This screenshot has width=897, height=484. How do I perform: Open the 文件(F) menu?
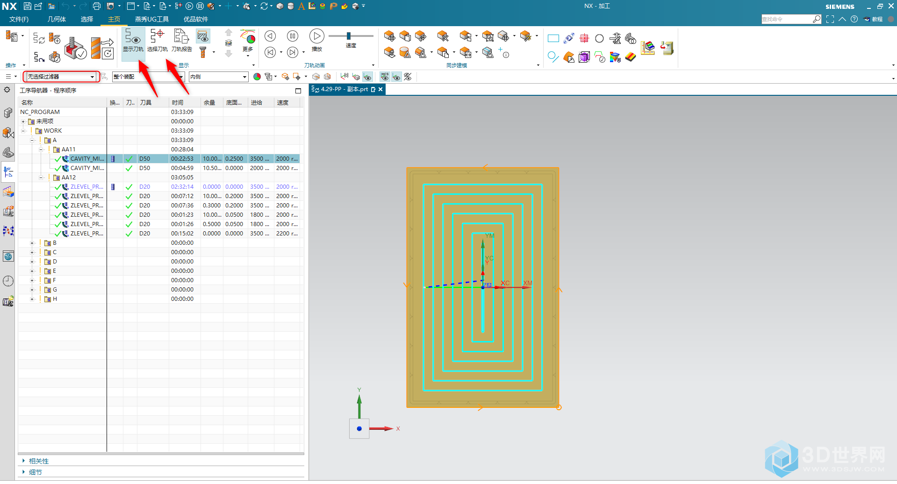[x=19, y=19]
